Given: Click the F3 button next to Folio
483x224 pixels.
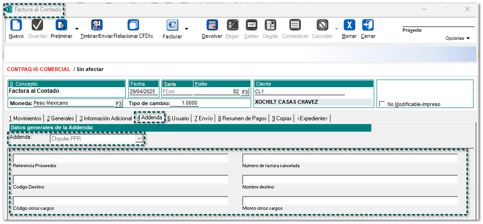Looking at the screenshot, I should coord(245,92).
